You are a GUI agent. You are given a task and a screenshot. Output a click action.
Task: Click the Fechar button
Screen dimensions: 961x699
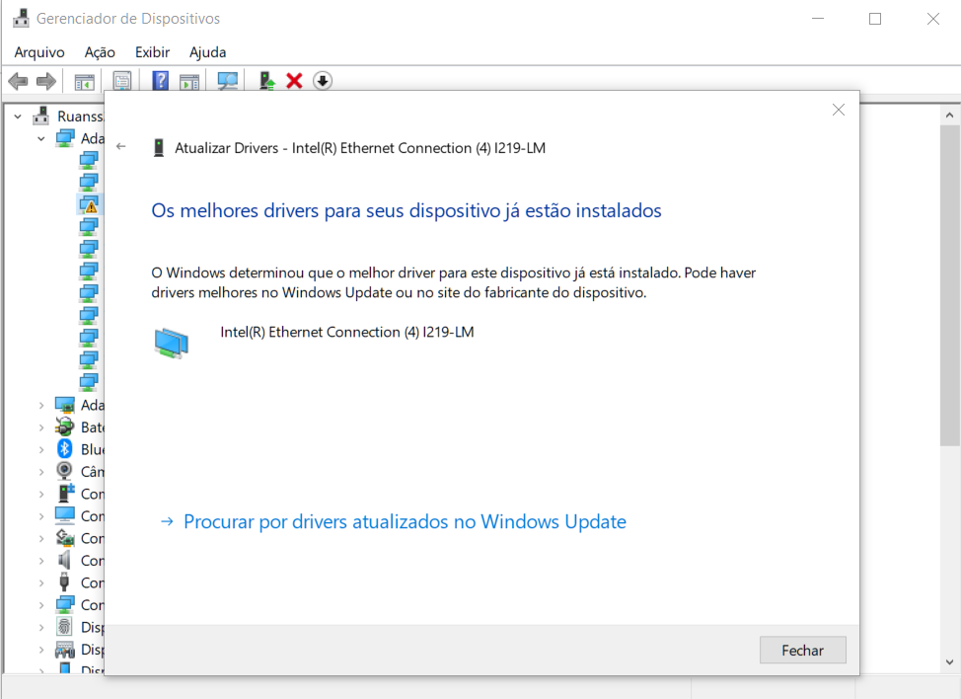pos(802,651)
